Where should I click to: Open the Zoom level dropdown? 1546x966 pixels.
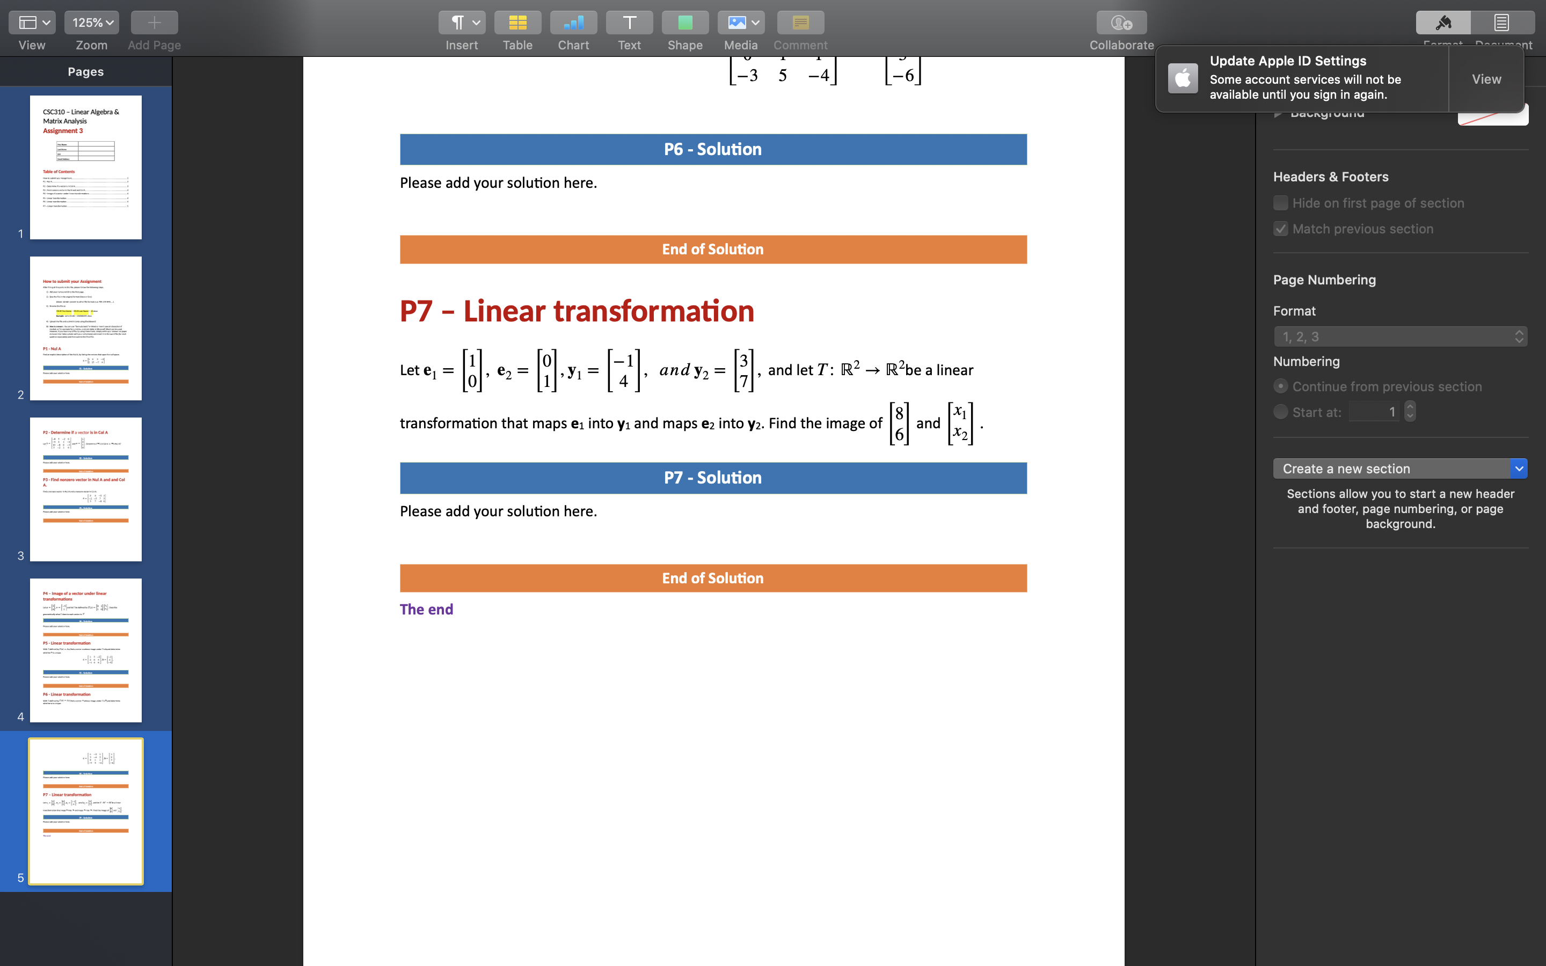[91, 21]
